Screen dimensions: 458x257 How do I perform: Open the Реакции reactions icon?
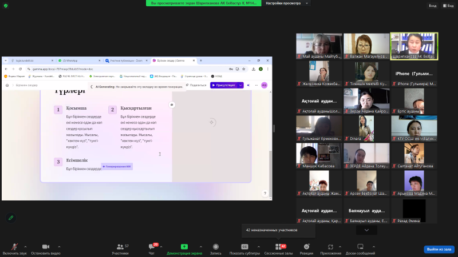pos(306,247)
